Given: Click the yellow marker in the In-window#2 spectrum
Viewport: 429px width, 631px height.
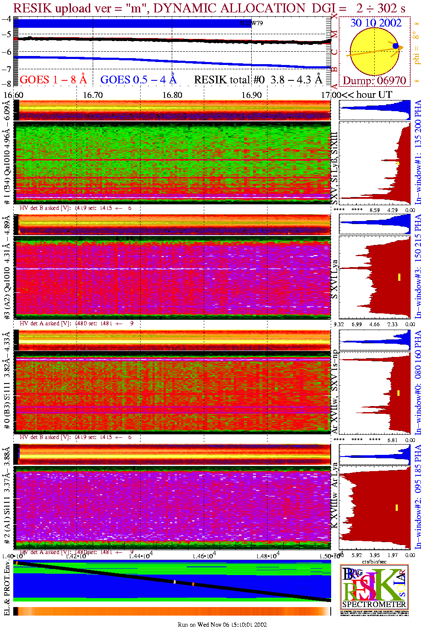Looking at the screenshot, I should click(397, 507).
